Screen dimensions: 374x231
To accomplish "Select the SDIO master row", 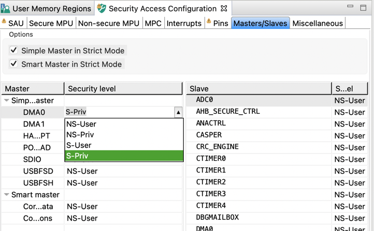I will click(x=33, y=159).
